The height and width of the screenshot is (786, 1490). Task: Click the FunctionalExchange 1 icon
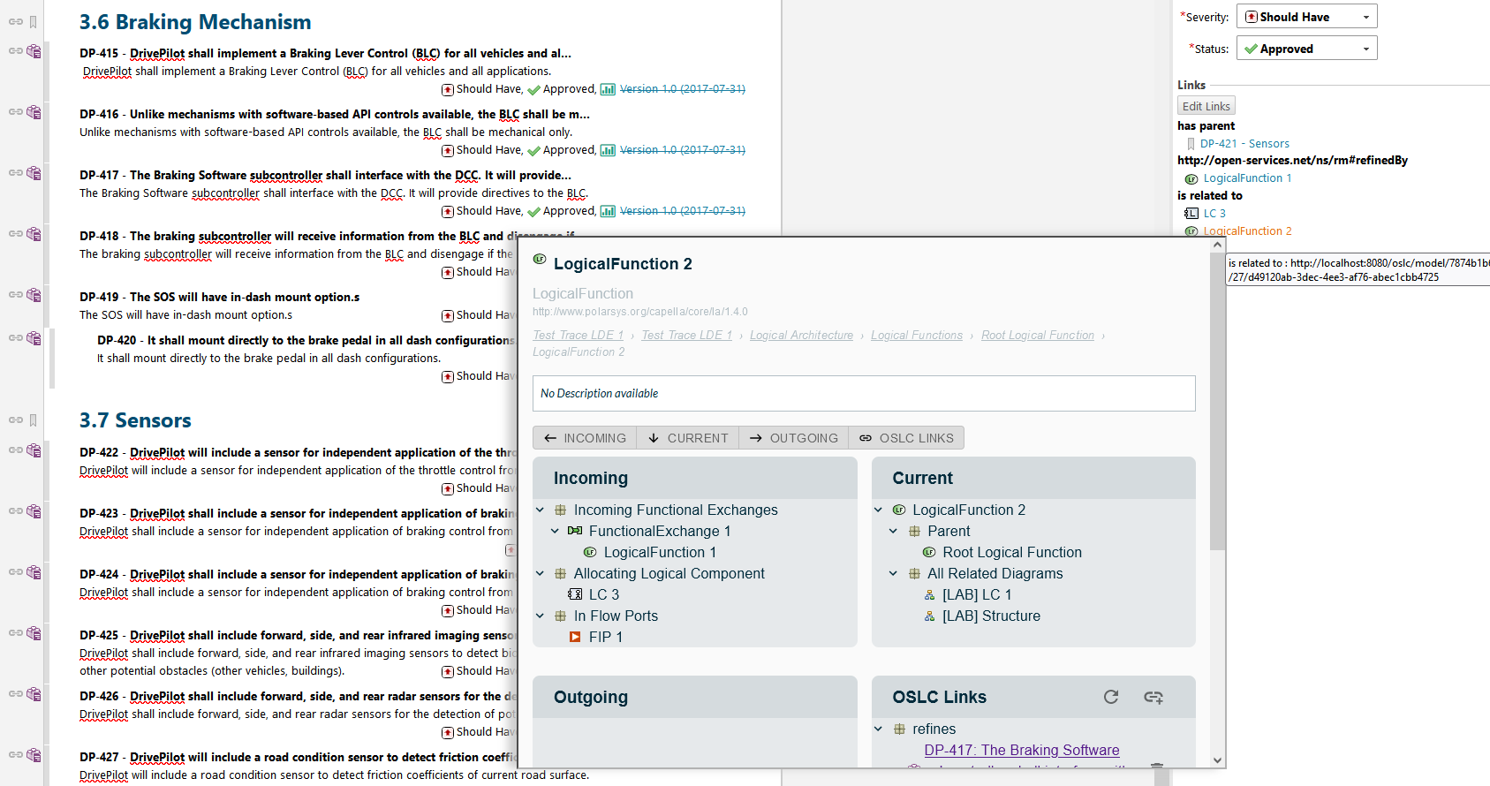[575, 531]
